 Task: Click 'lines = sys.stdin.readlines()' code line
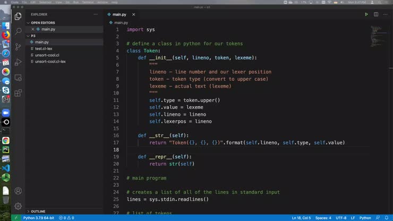168,199
